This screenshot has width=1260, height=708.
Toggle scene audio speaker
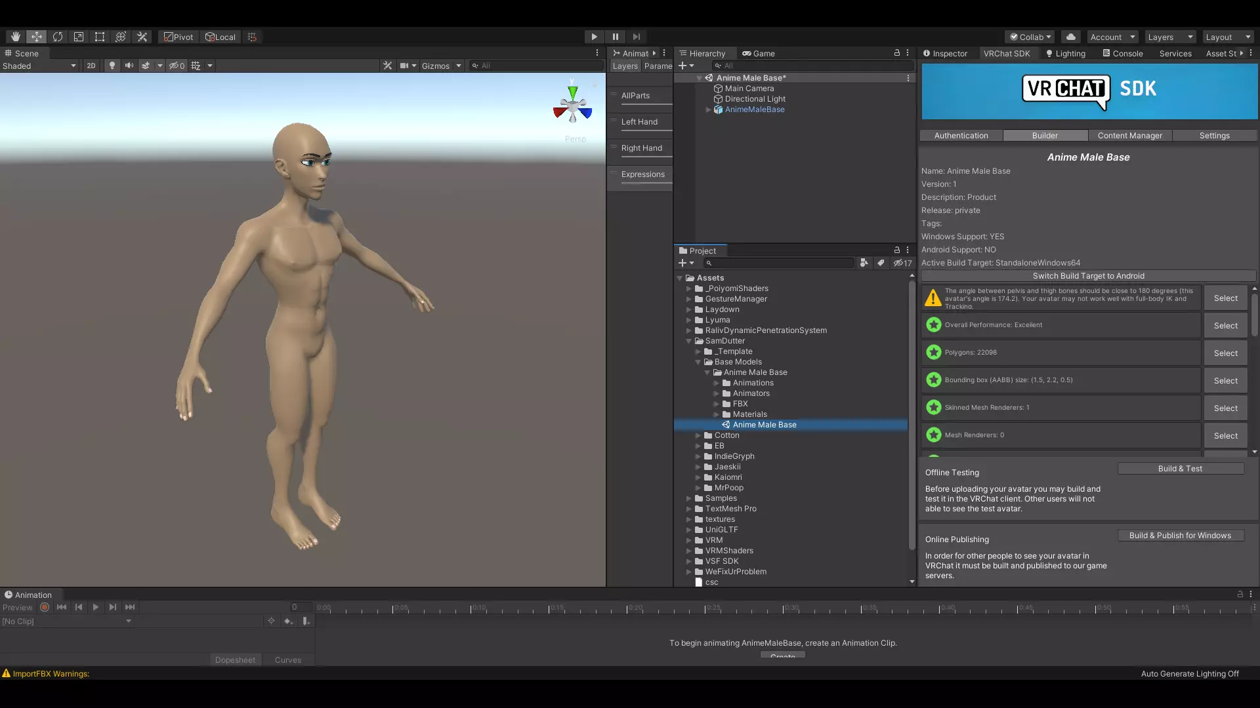pyautogui.click(x=129, y=66)
